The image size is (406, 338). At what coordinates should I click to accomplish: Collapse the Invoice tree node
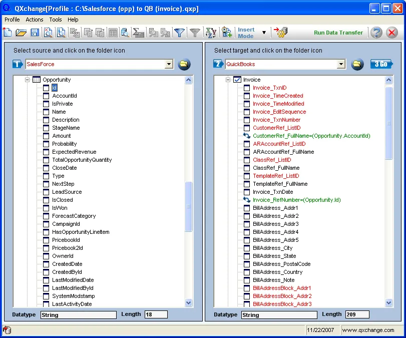point(228,80)
